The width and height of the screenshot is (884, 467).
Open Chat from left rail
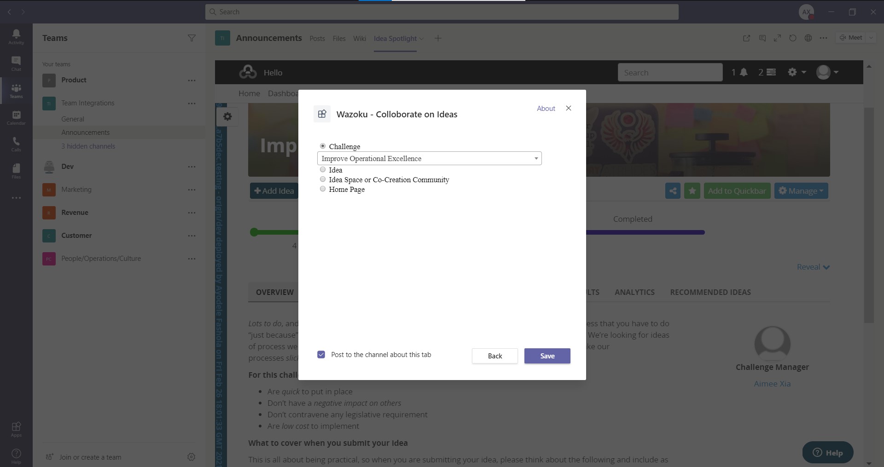coord(16,63)
